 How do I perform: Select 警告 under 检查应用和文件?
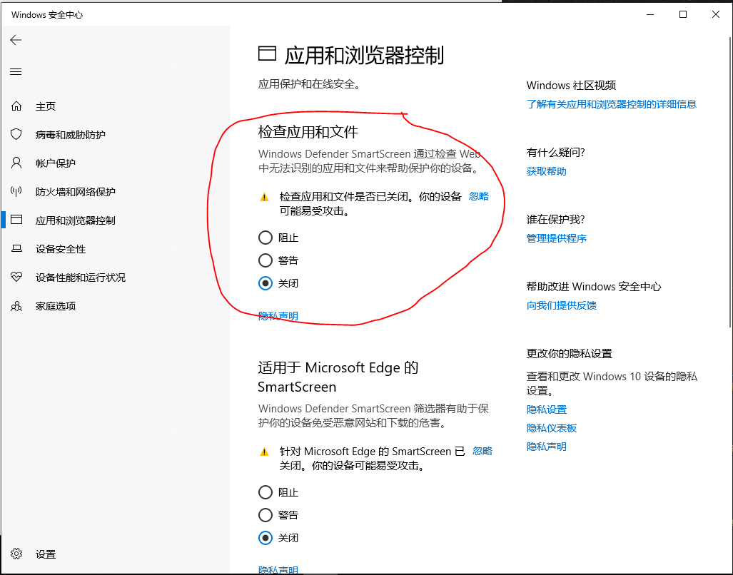tap(266, 260)
